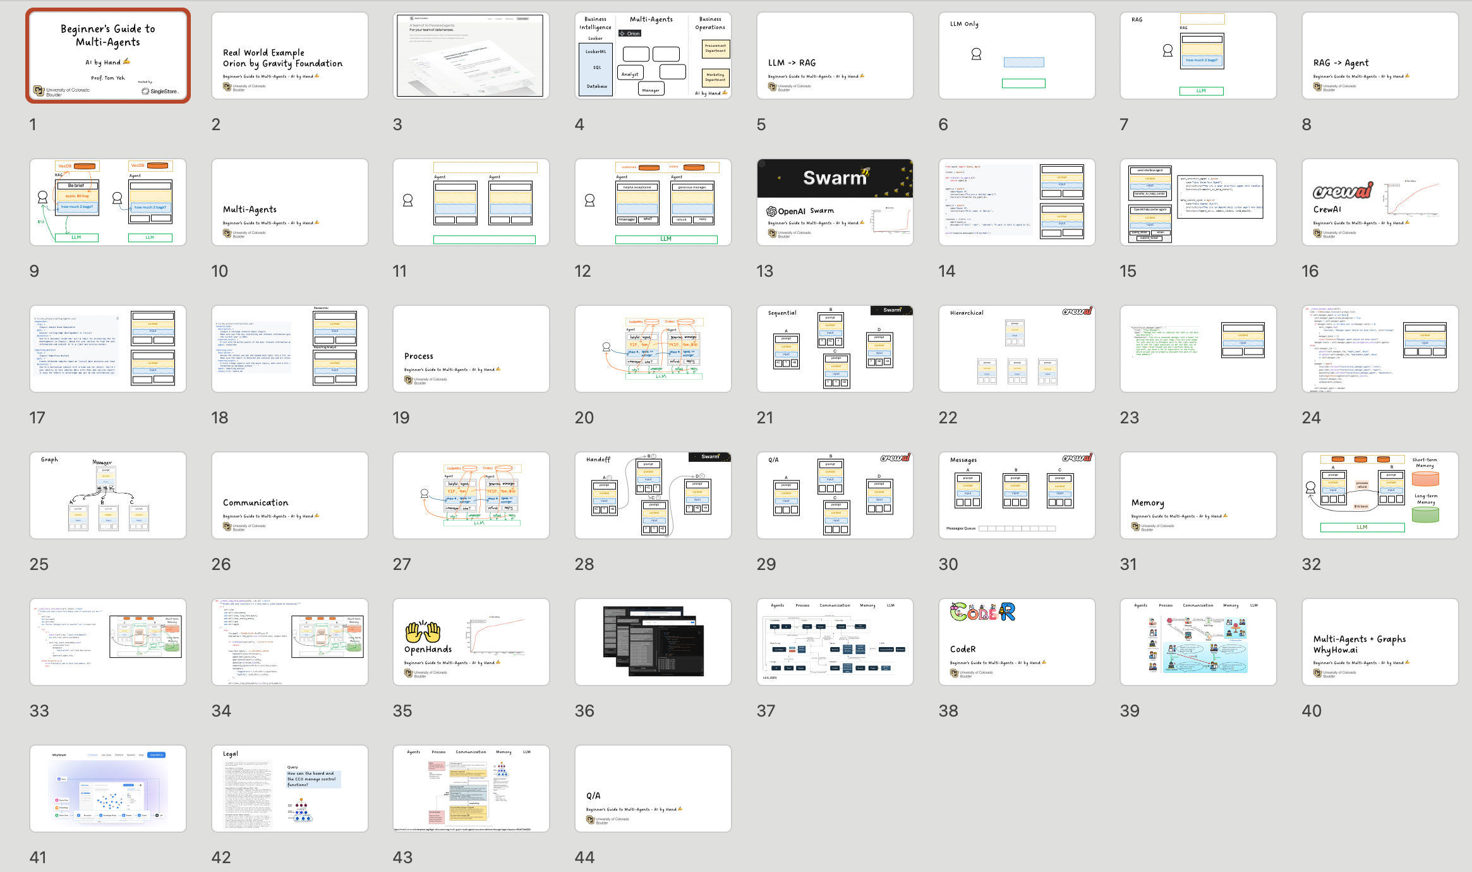Open the Communication section slide 26

point(290,495)
